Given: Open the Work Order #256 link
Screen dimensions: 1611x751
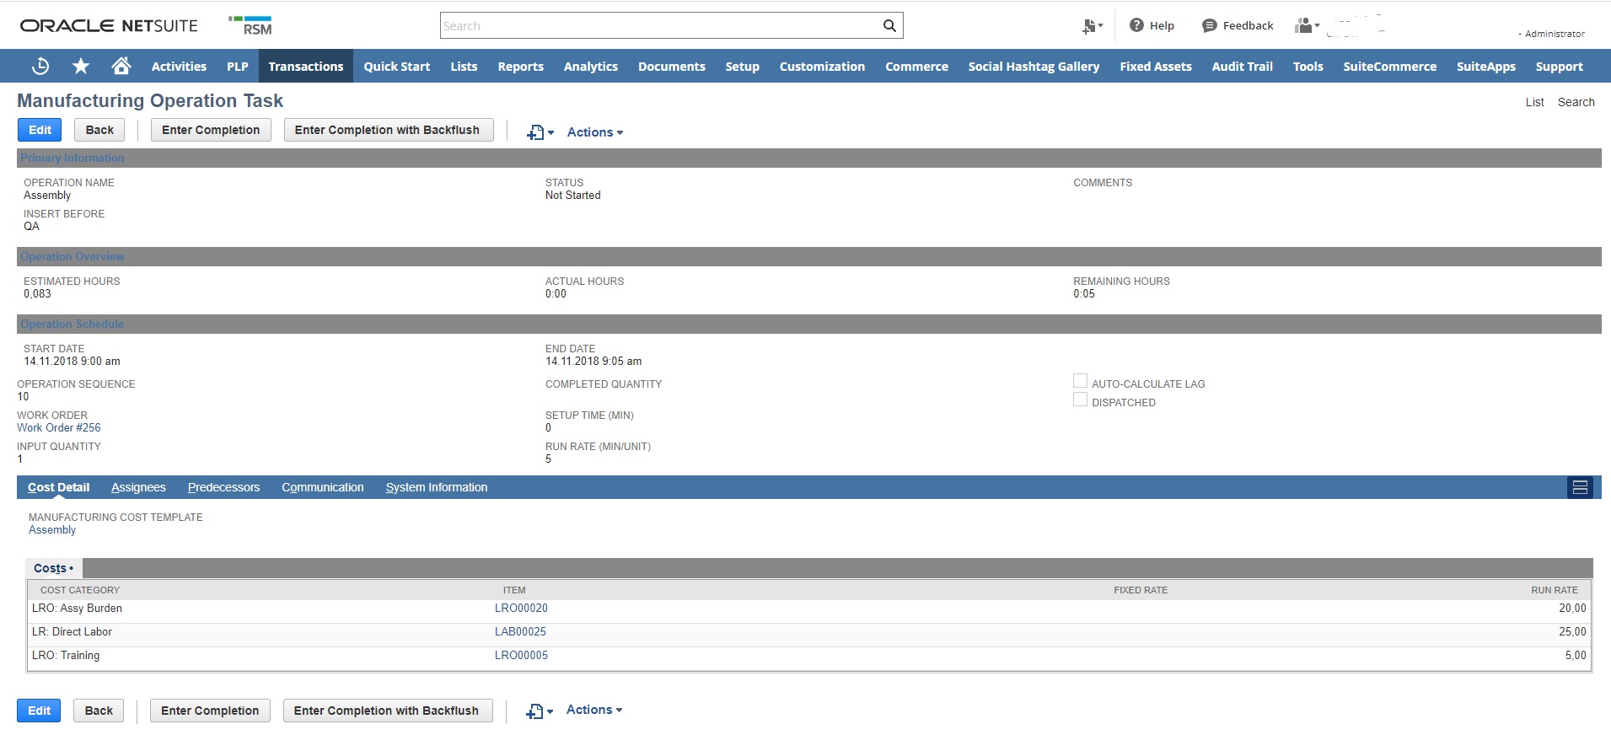Looking at the screenshot, I should 59,427.
